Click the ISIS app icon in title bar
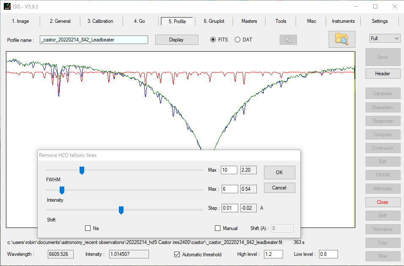This screenshot has height=266, width=404. (x=7, y=6)
